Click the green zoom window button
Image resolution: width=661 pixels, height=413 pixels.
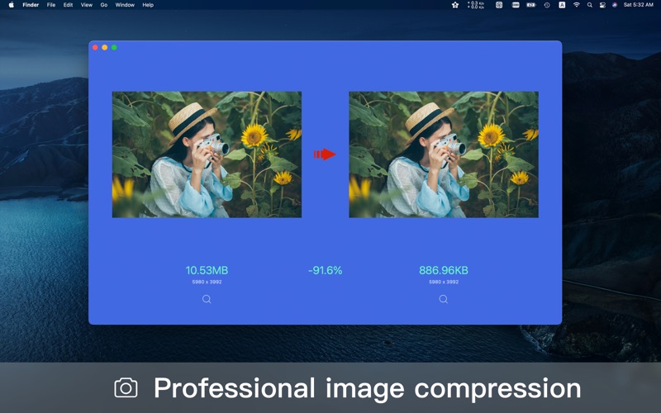(x=114, y=48)
